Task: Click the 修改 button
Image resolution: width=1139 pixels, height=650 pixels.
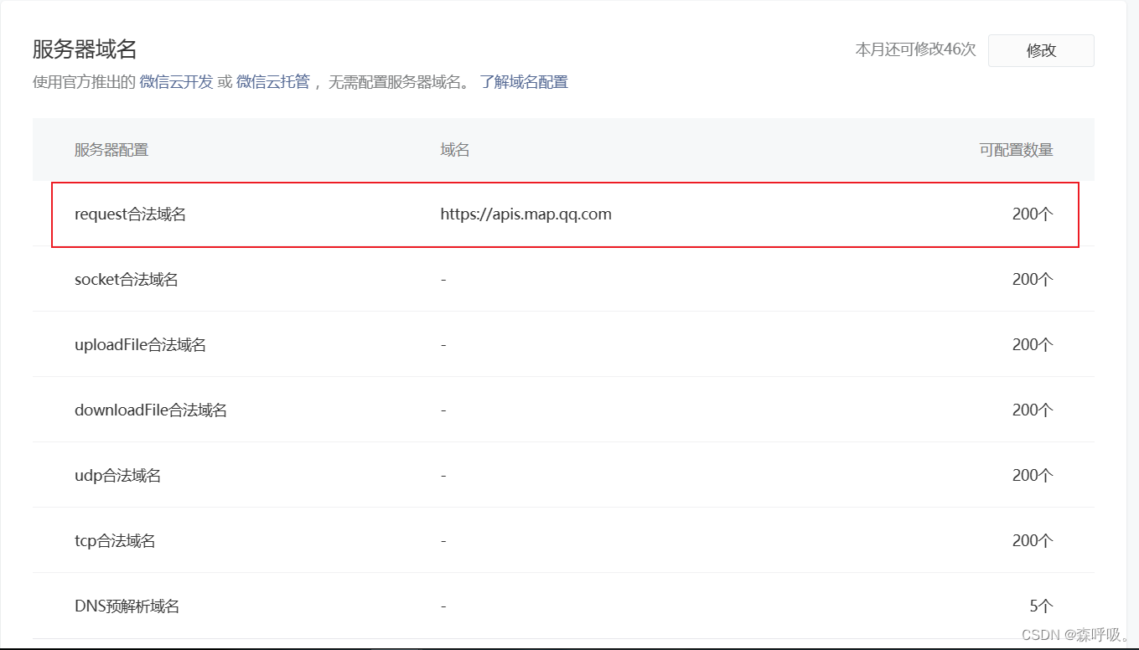Action: pyautogui.click(x=1041, y=50)
